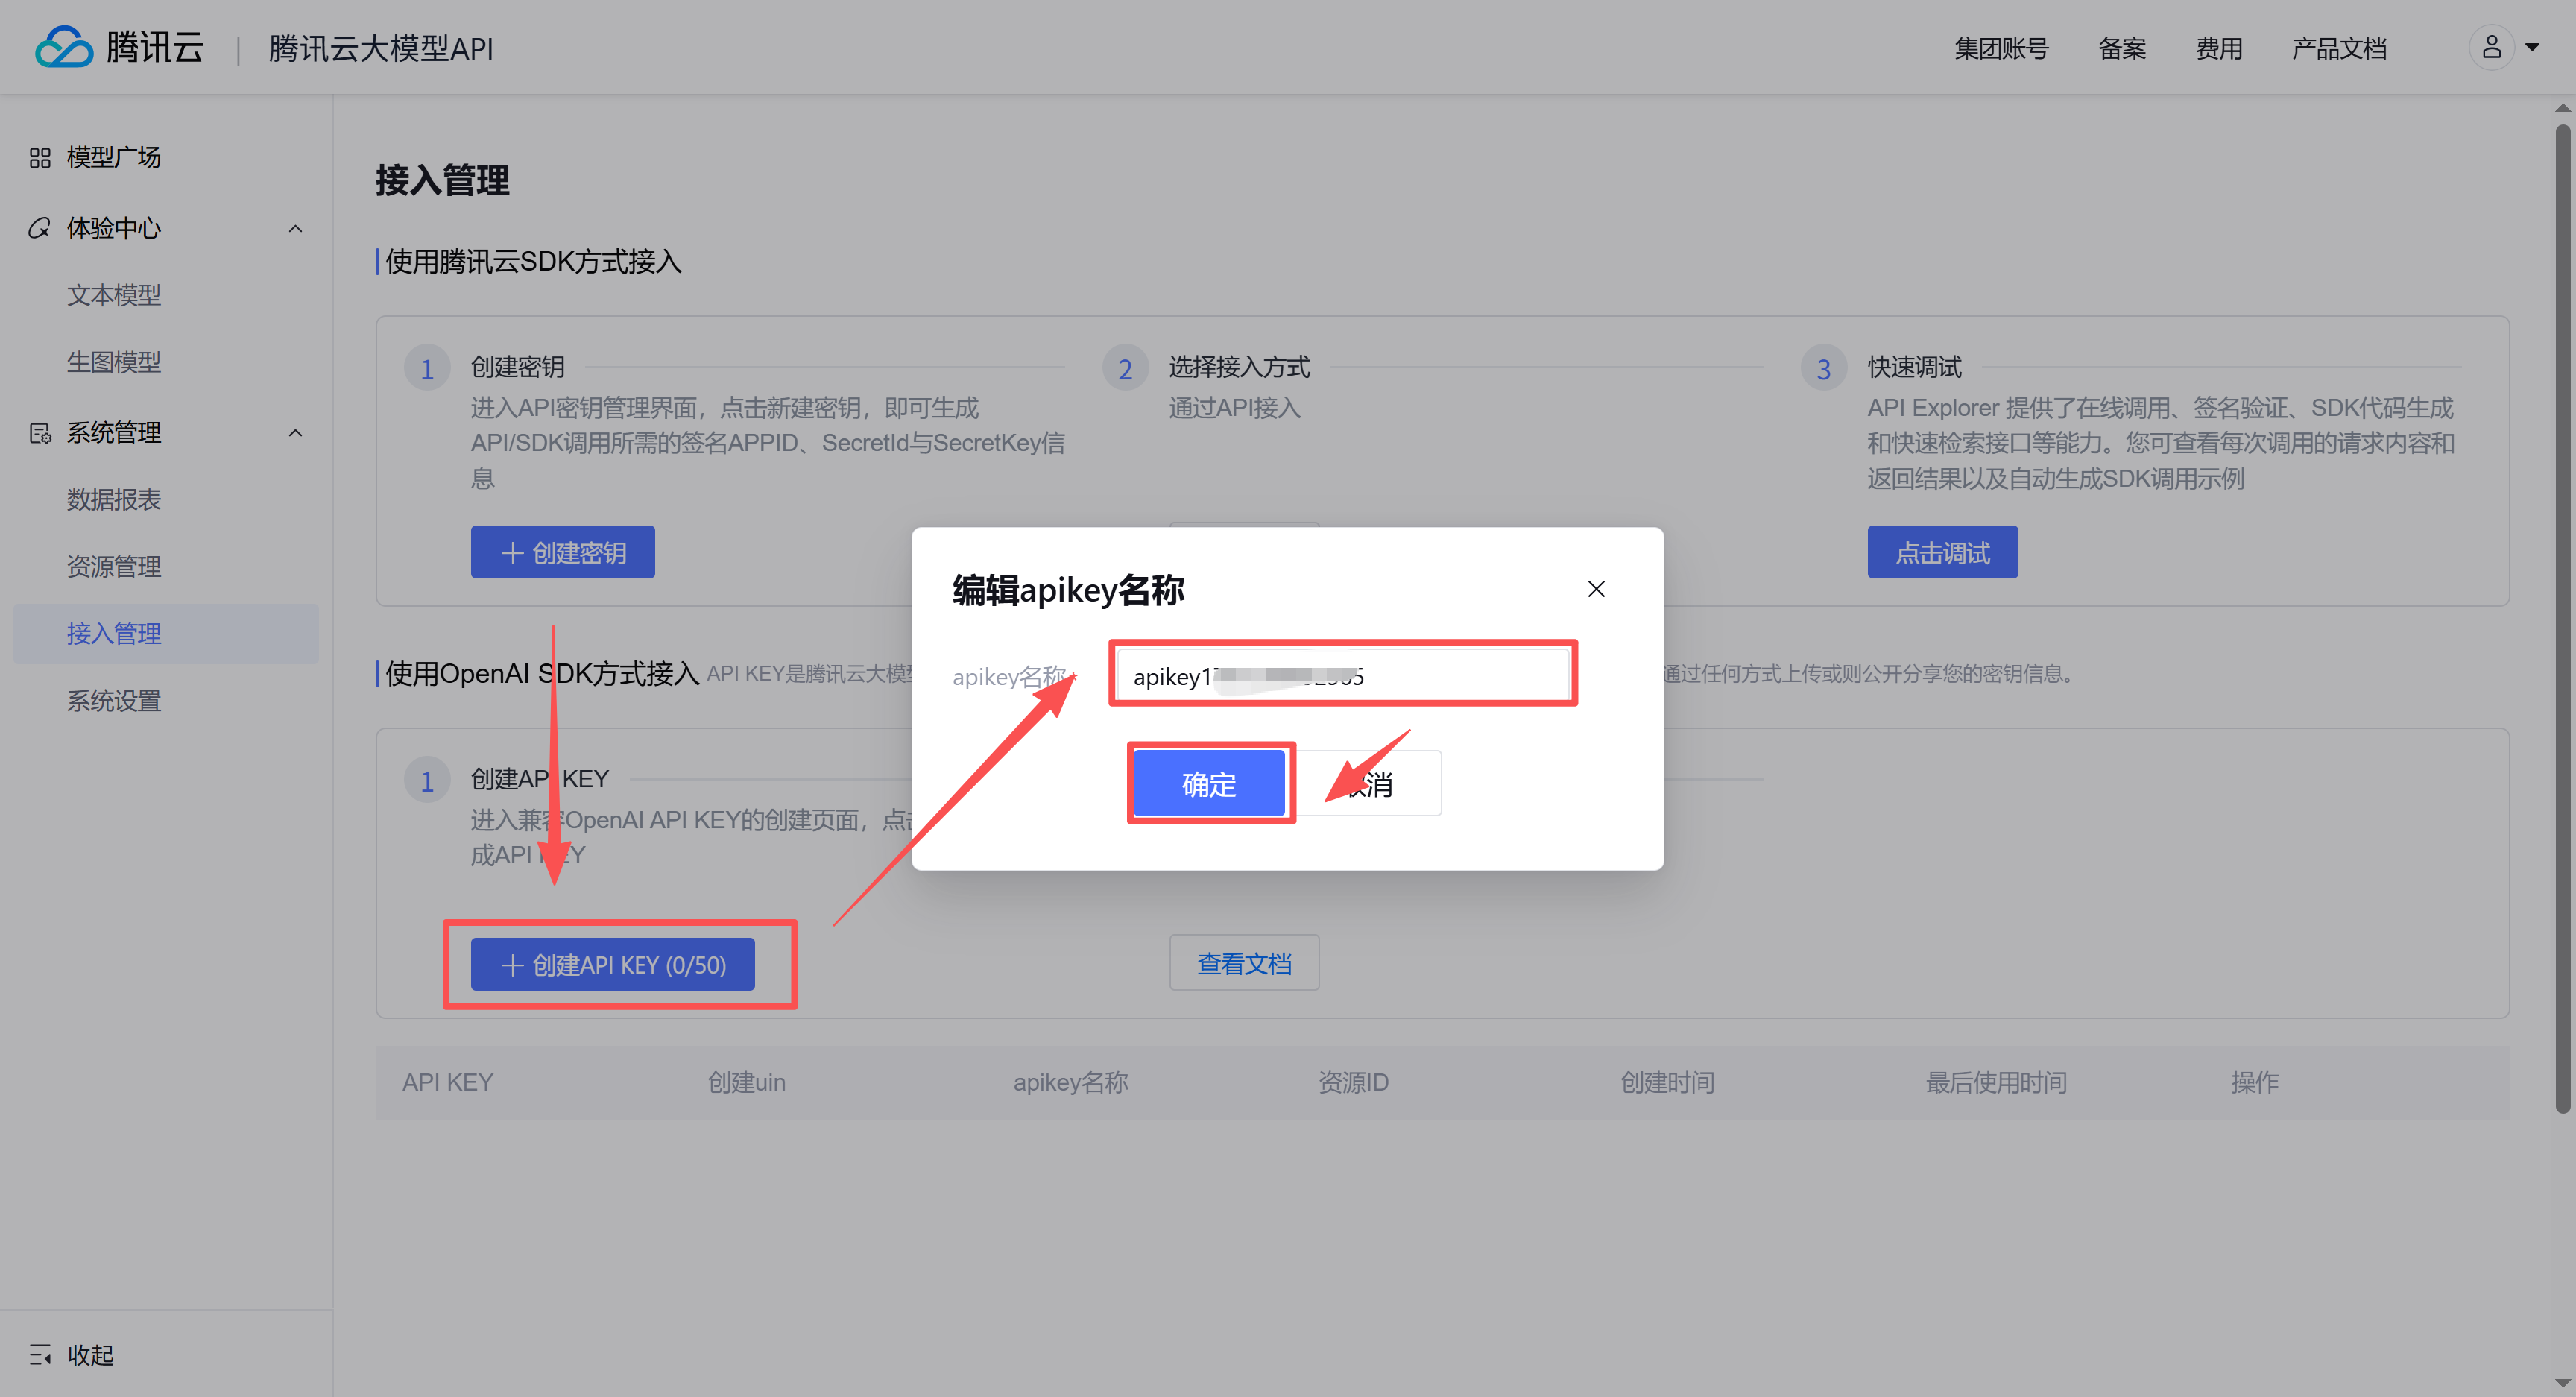Open the user account avatar icon

(2491, 47)
